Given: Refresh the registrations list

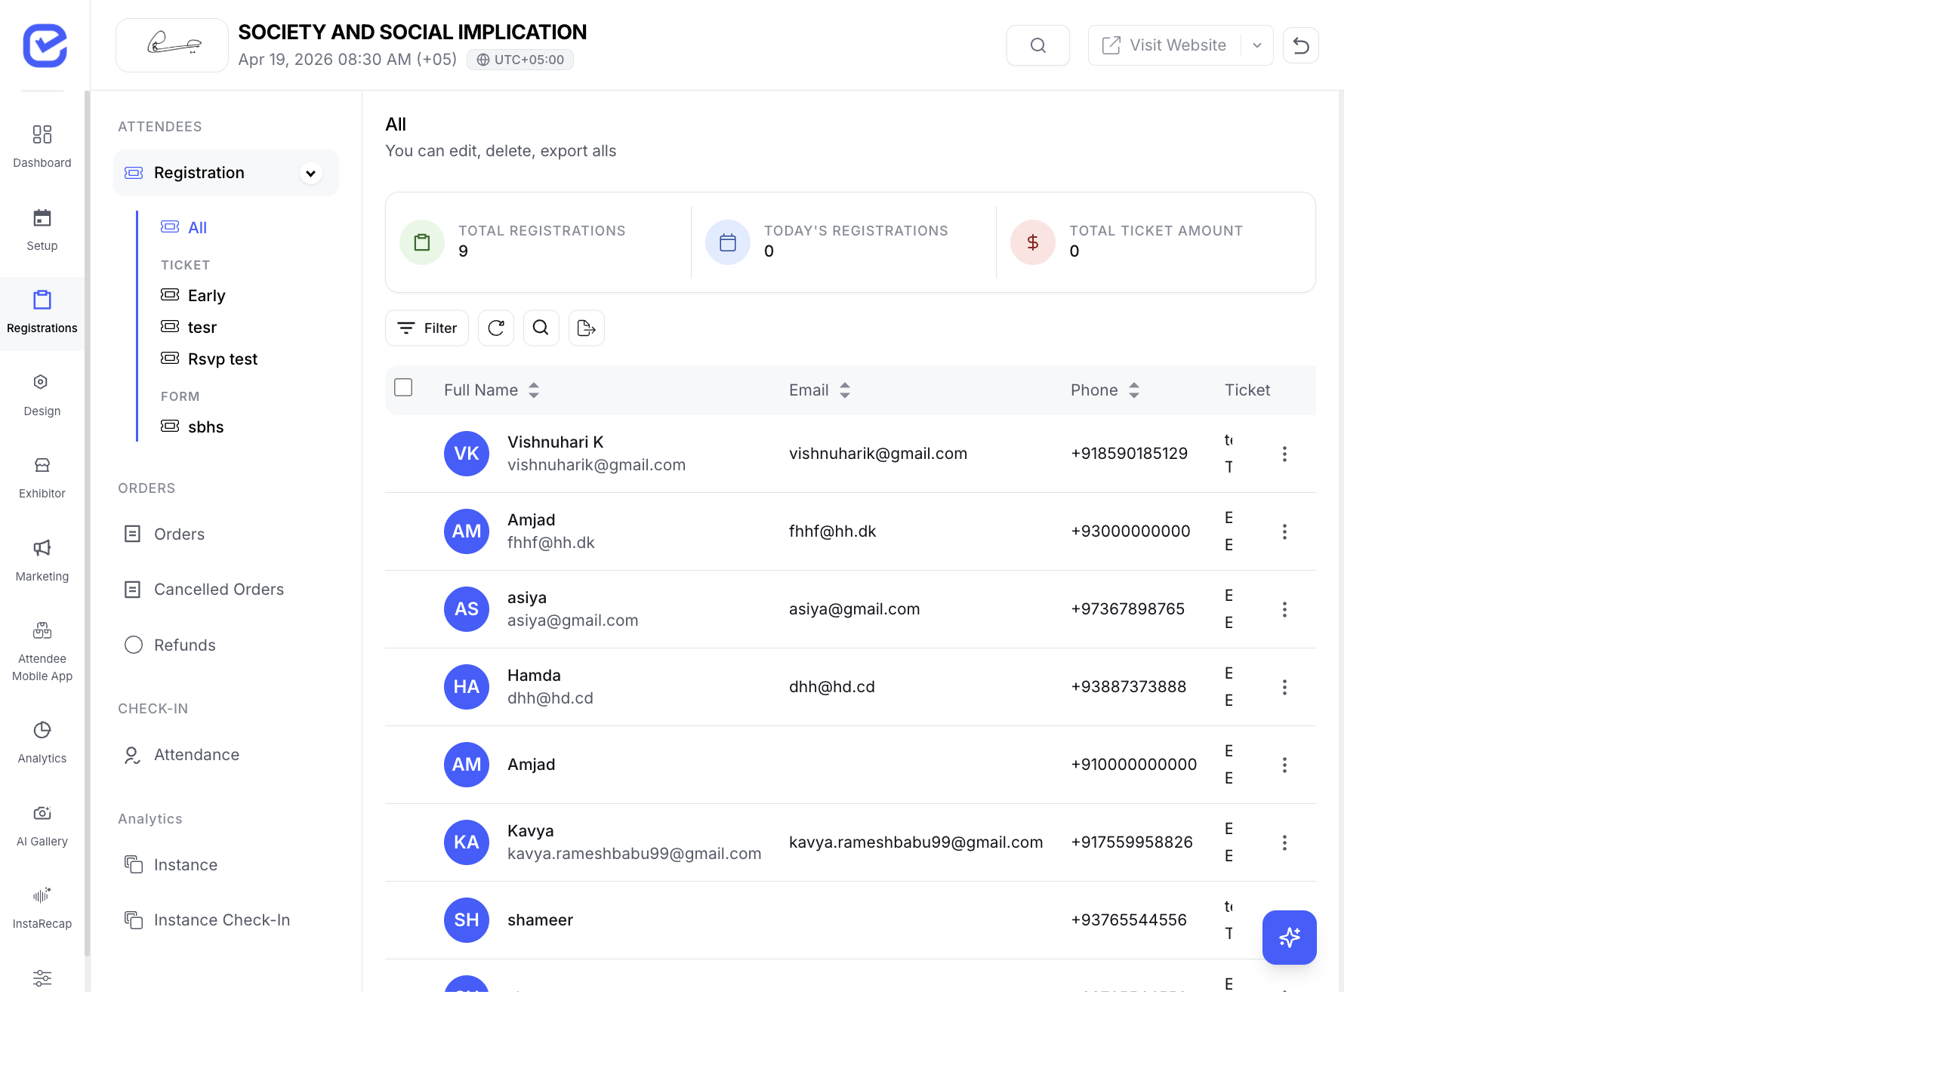Looking at the screenshot, I should (x=495, y=328).
